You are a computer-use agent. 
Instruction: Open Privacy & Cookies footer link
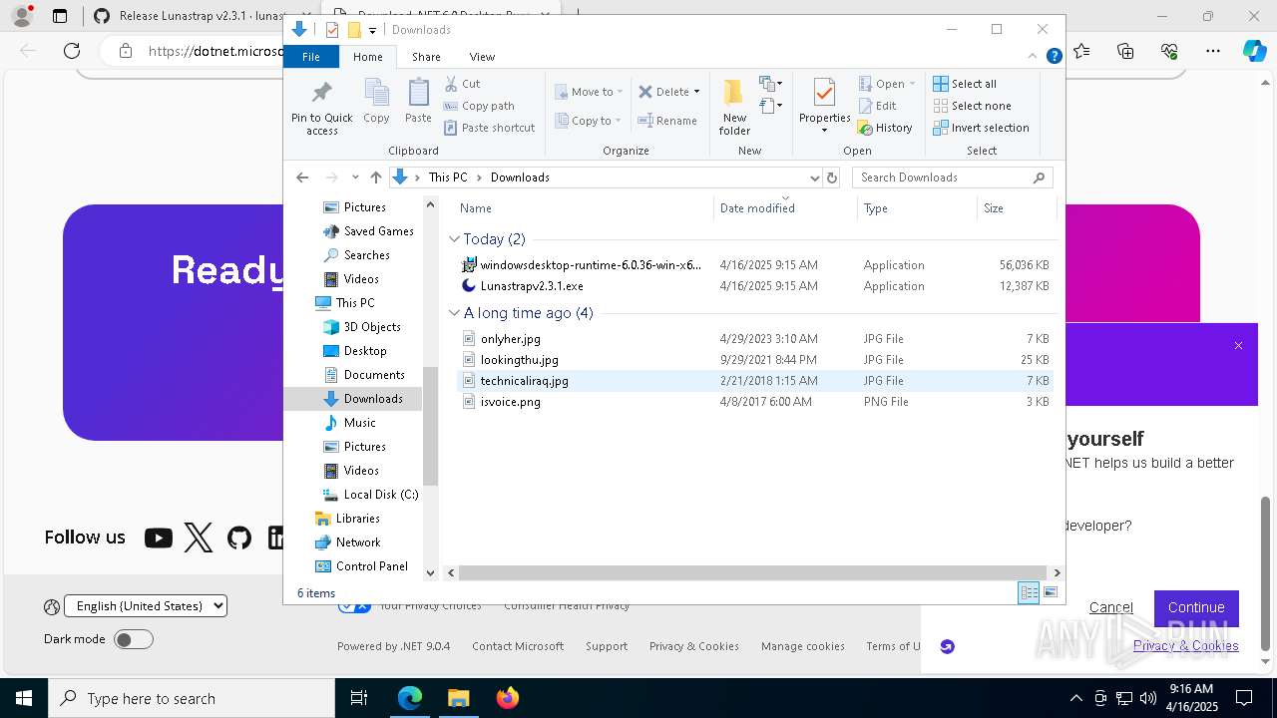tap(694, 646)
